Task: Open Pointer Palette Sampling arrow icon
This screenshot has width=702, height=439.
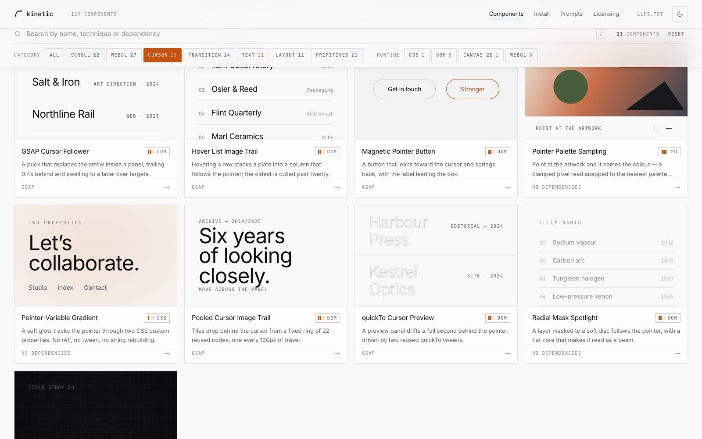Action: (677, 187)
